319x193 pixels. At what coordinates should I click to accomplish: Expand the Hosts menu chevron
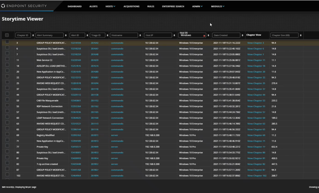pyautogui.click(x=114, y=6)
